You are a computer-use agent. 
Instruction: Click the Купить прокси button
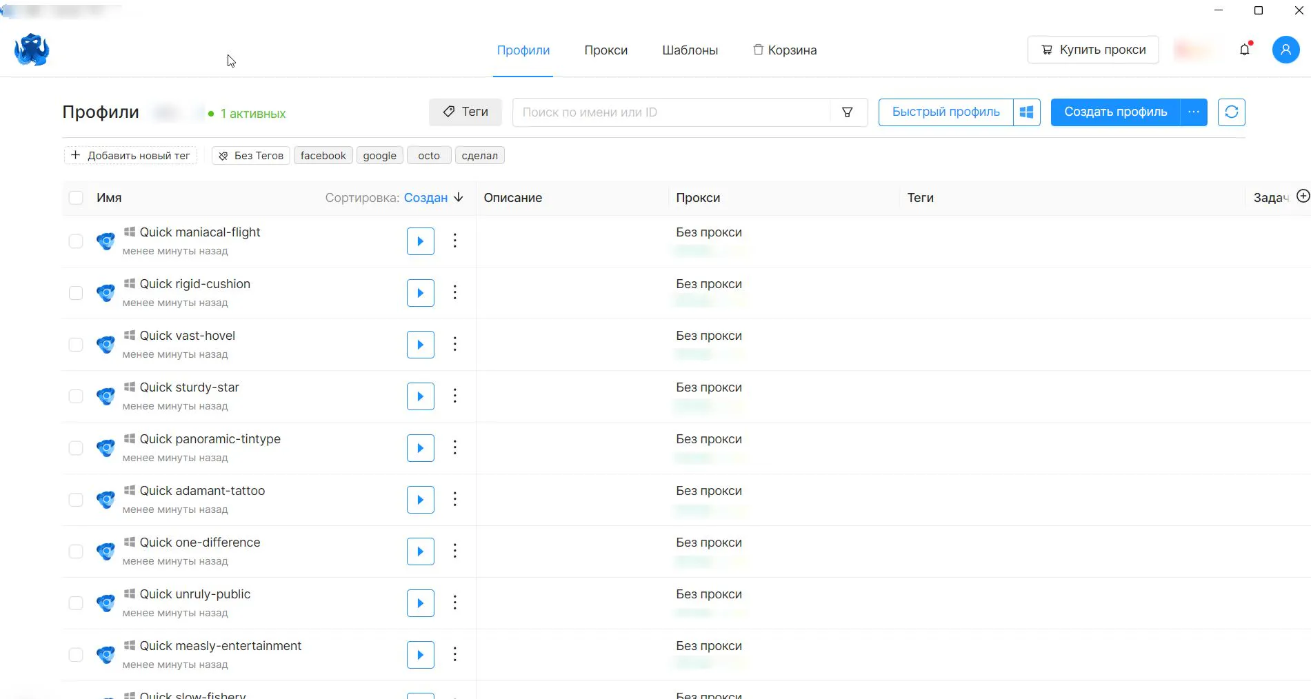point(1093,50)
